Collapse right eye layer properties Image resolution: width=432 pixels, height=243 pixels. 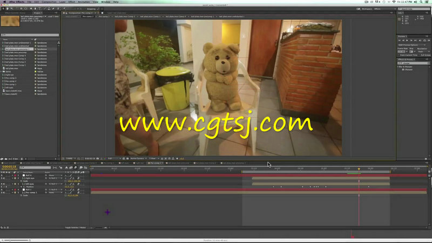12,178
